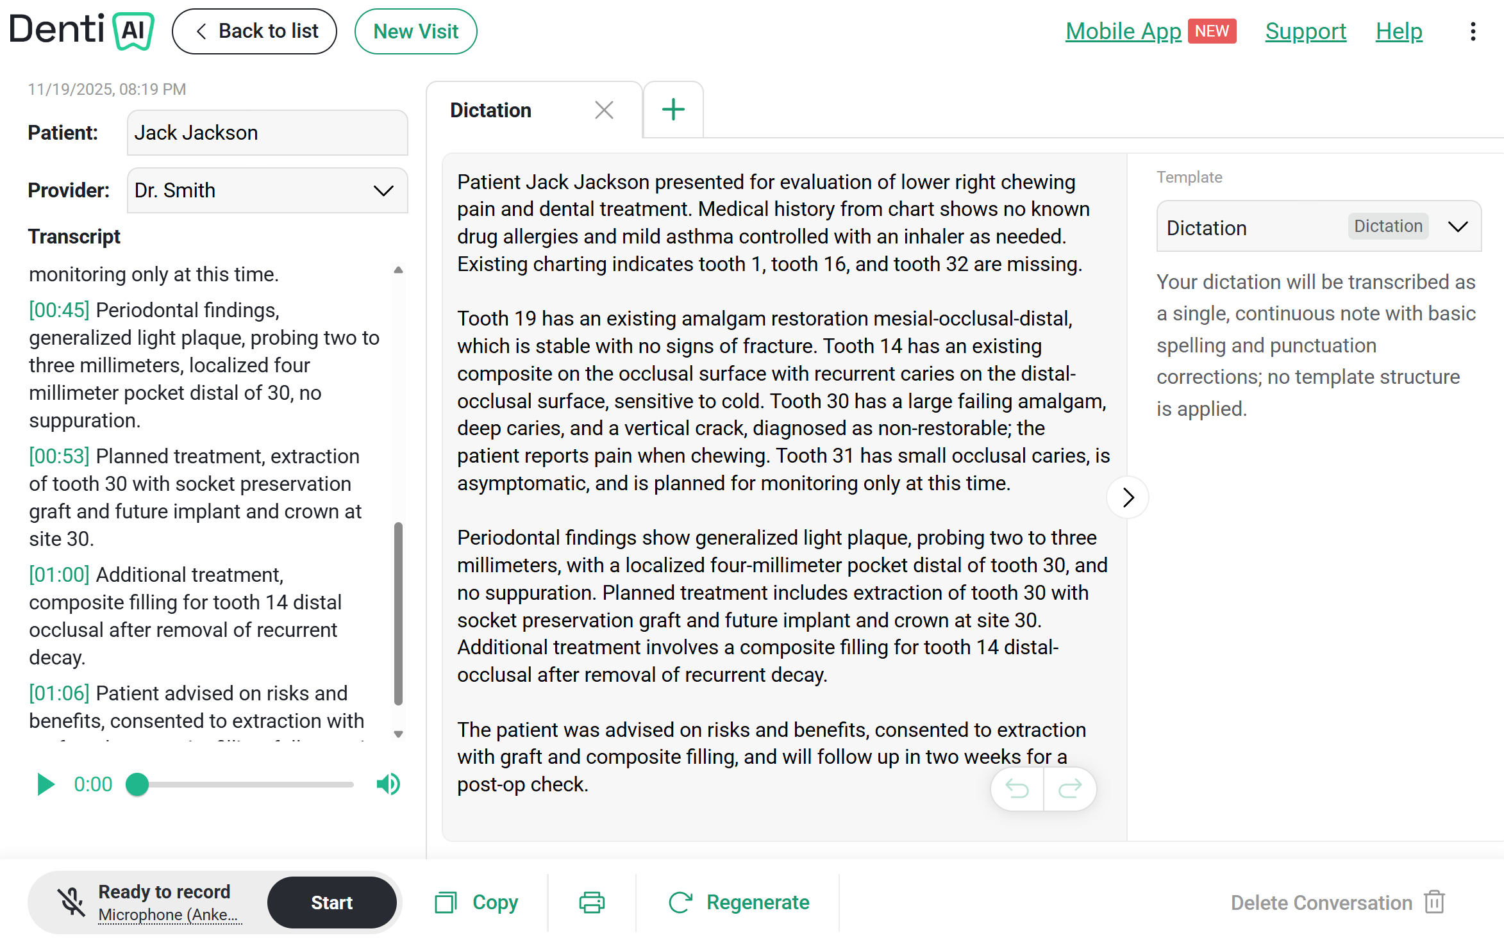Copy the note to clipboard
The height and width of the screenshot is (940, 1504).
click(476, 902)
